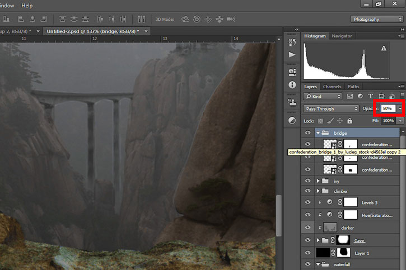
Task: Collapse the waterfall group
Action: click(318, 264)
